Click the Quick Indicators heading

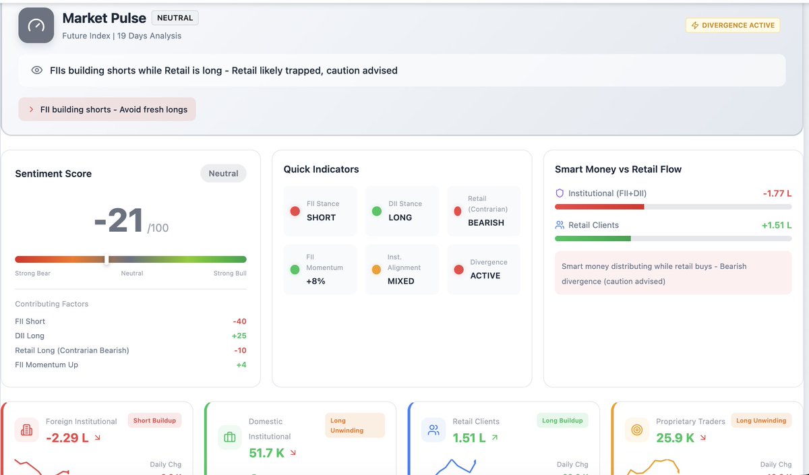[322, 169]
